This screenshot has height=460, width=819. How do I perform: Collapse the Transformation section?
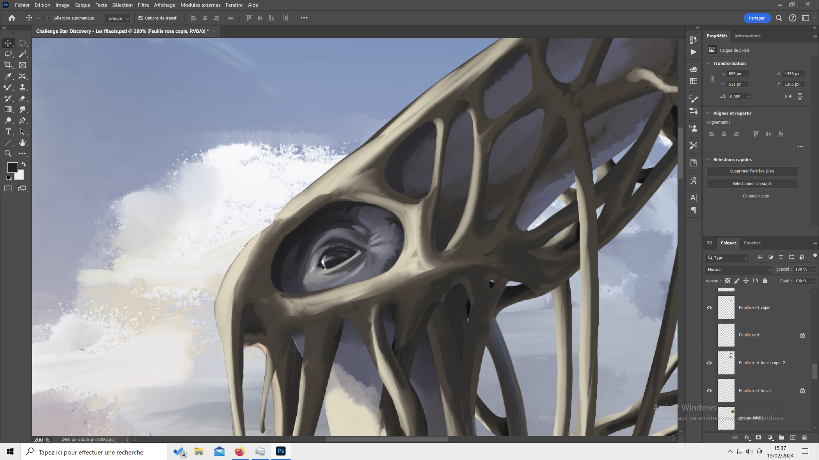click(708, 63)
